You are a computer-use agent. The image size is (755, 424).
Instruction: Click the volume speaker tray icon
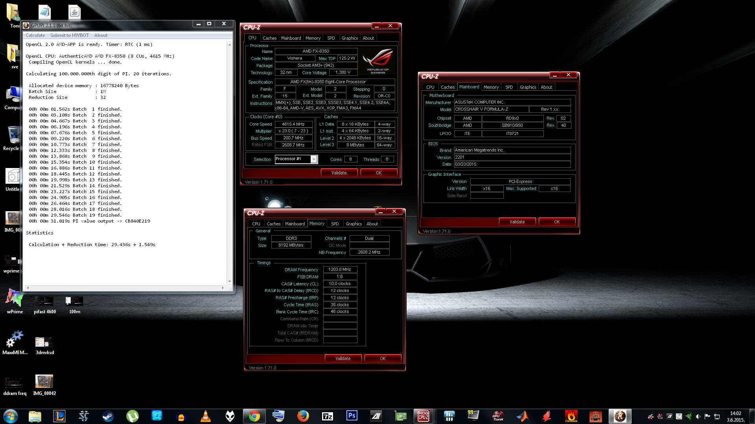(698, 416)
